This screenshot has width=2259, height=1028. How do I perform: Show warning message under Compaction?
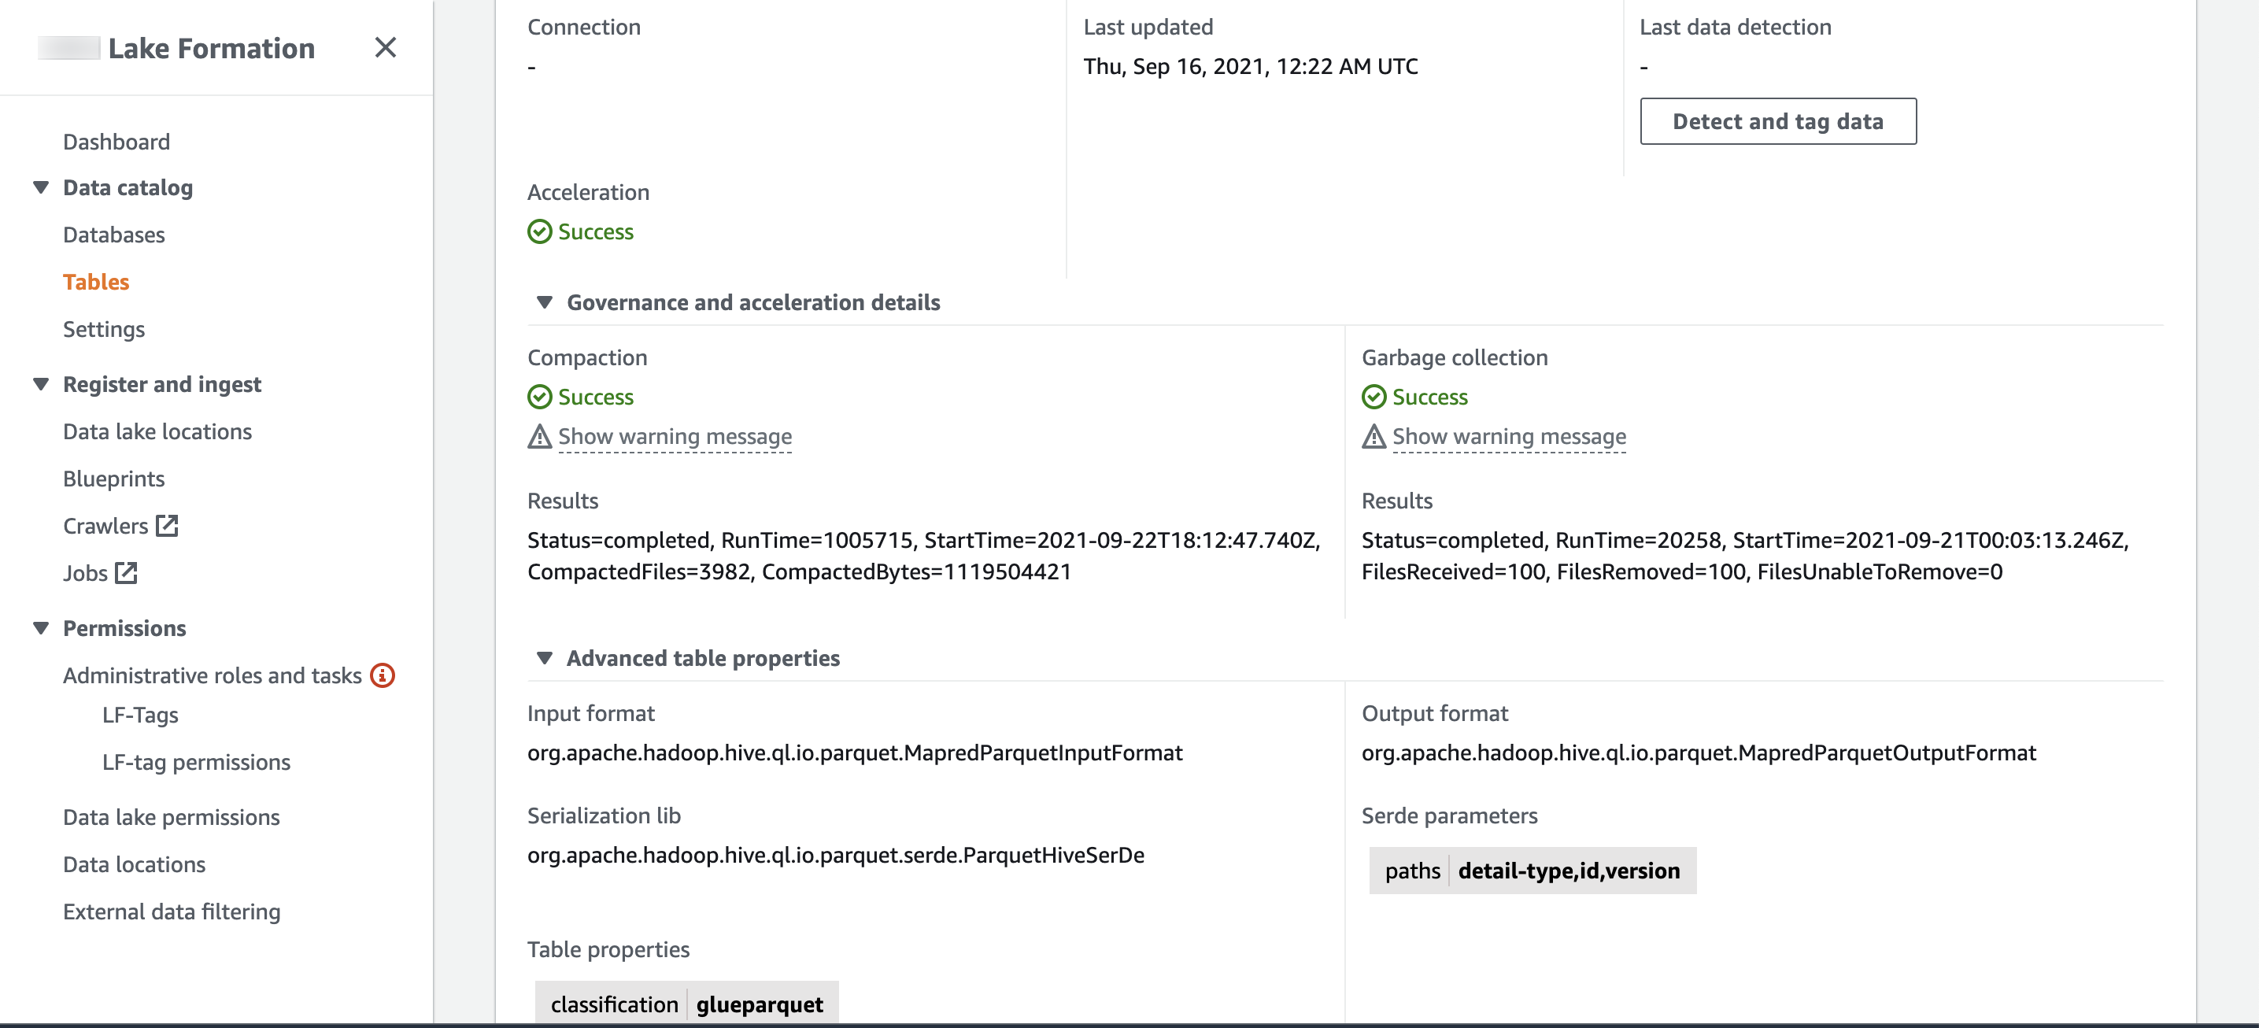(675, 436)
